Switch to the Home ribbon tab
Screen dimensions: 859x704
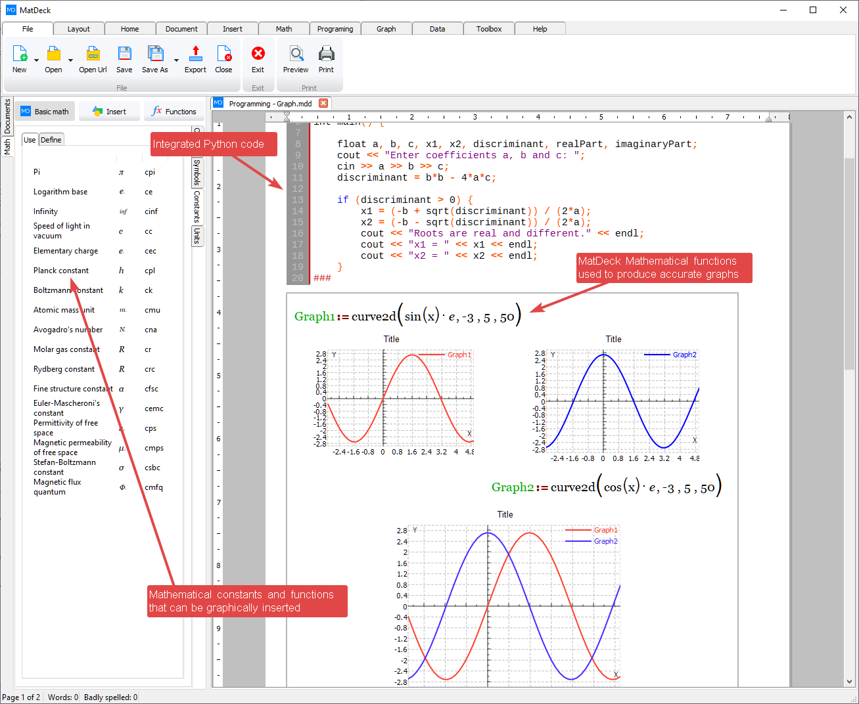[x=130, y=29]
